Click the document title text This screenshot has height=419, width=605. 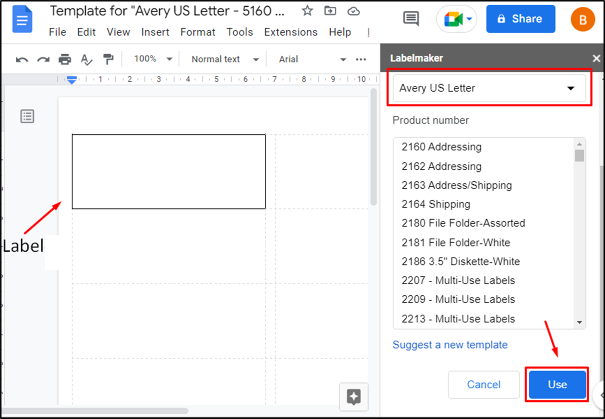point(167,11)
